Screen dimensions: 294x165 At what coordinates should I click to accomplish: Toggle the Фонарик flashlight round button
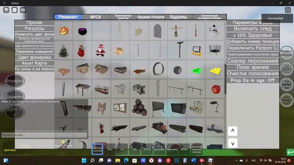(x=15, y=81)
